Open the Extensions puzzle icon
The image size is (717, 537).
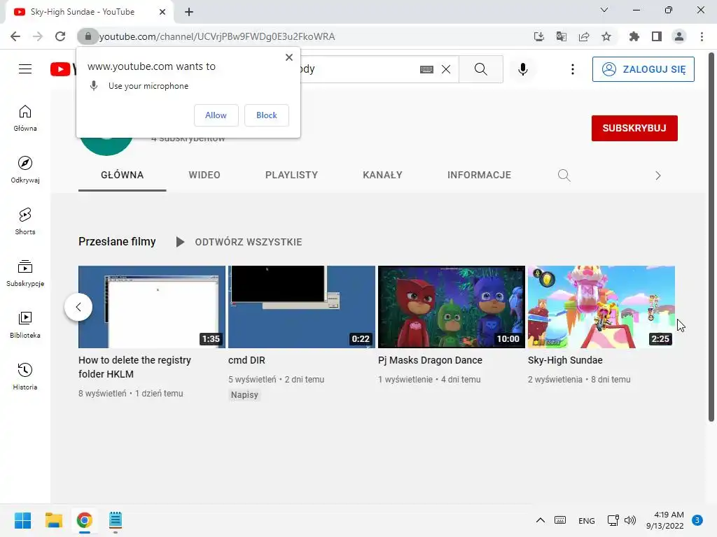(x=634, y=36)
